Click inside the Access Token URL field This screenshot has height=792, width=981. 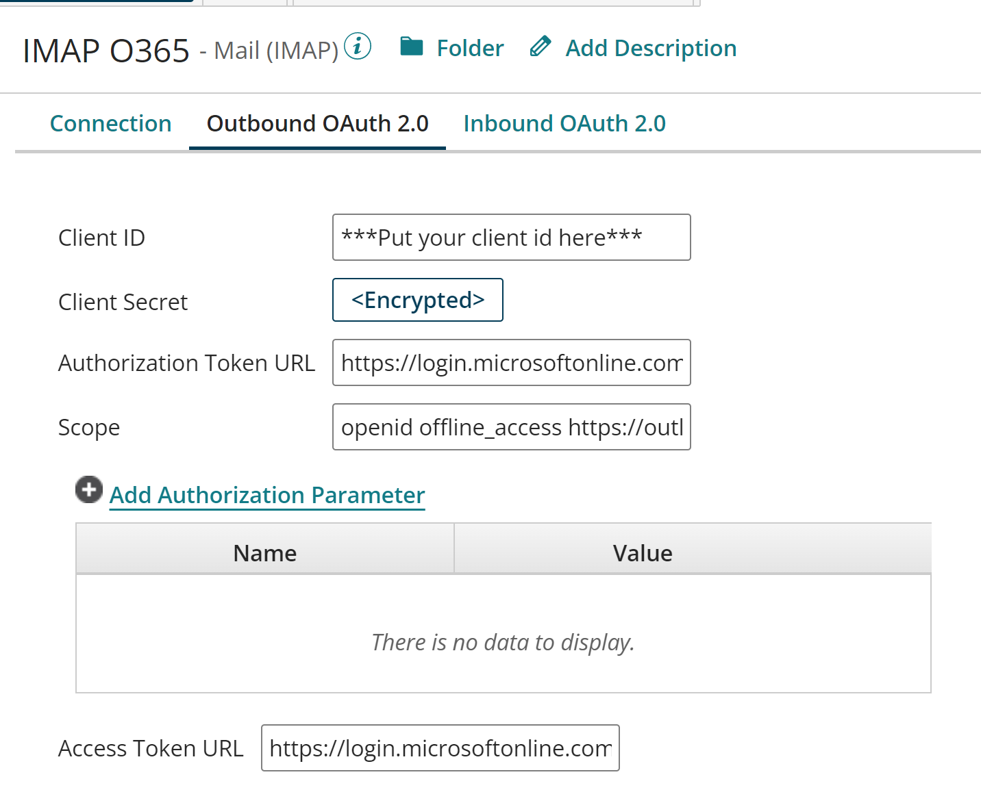click(x=440, y=748)
